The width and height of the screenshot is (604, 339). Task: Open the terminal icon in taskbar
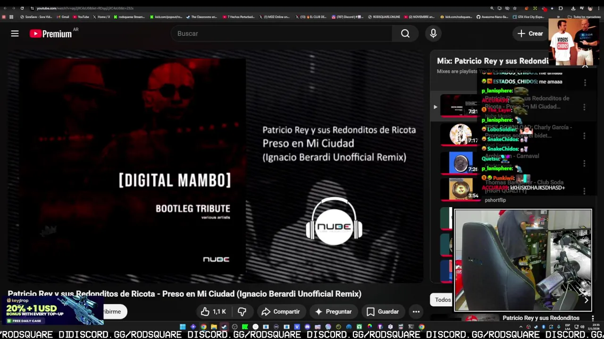click(x=411, y=327)
